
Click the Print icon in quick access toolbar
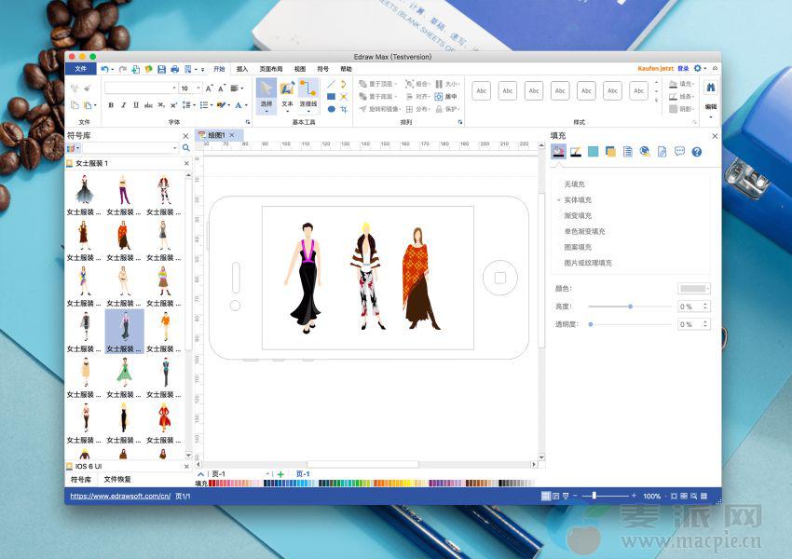point(175,69)
